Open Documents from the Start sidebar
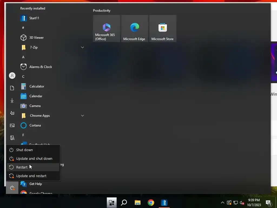The image size is (277, 208). click(x=12, y=88)
